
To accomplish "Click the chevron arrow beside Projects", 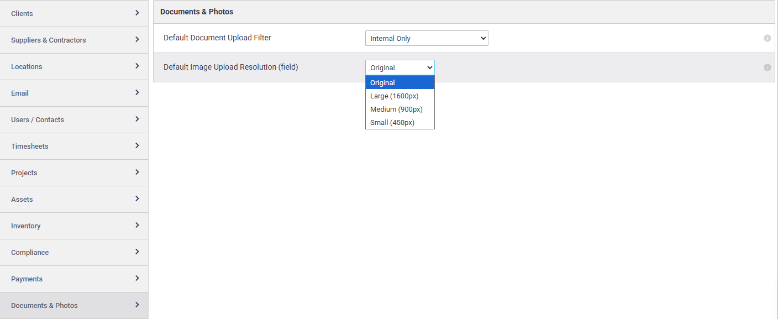I will click(137, 172).
